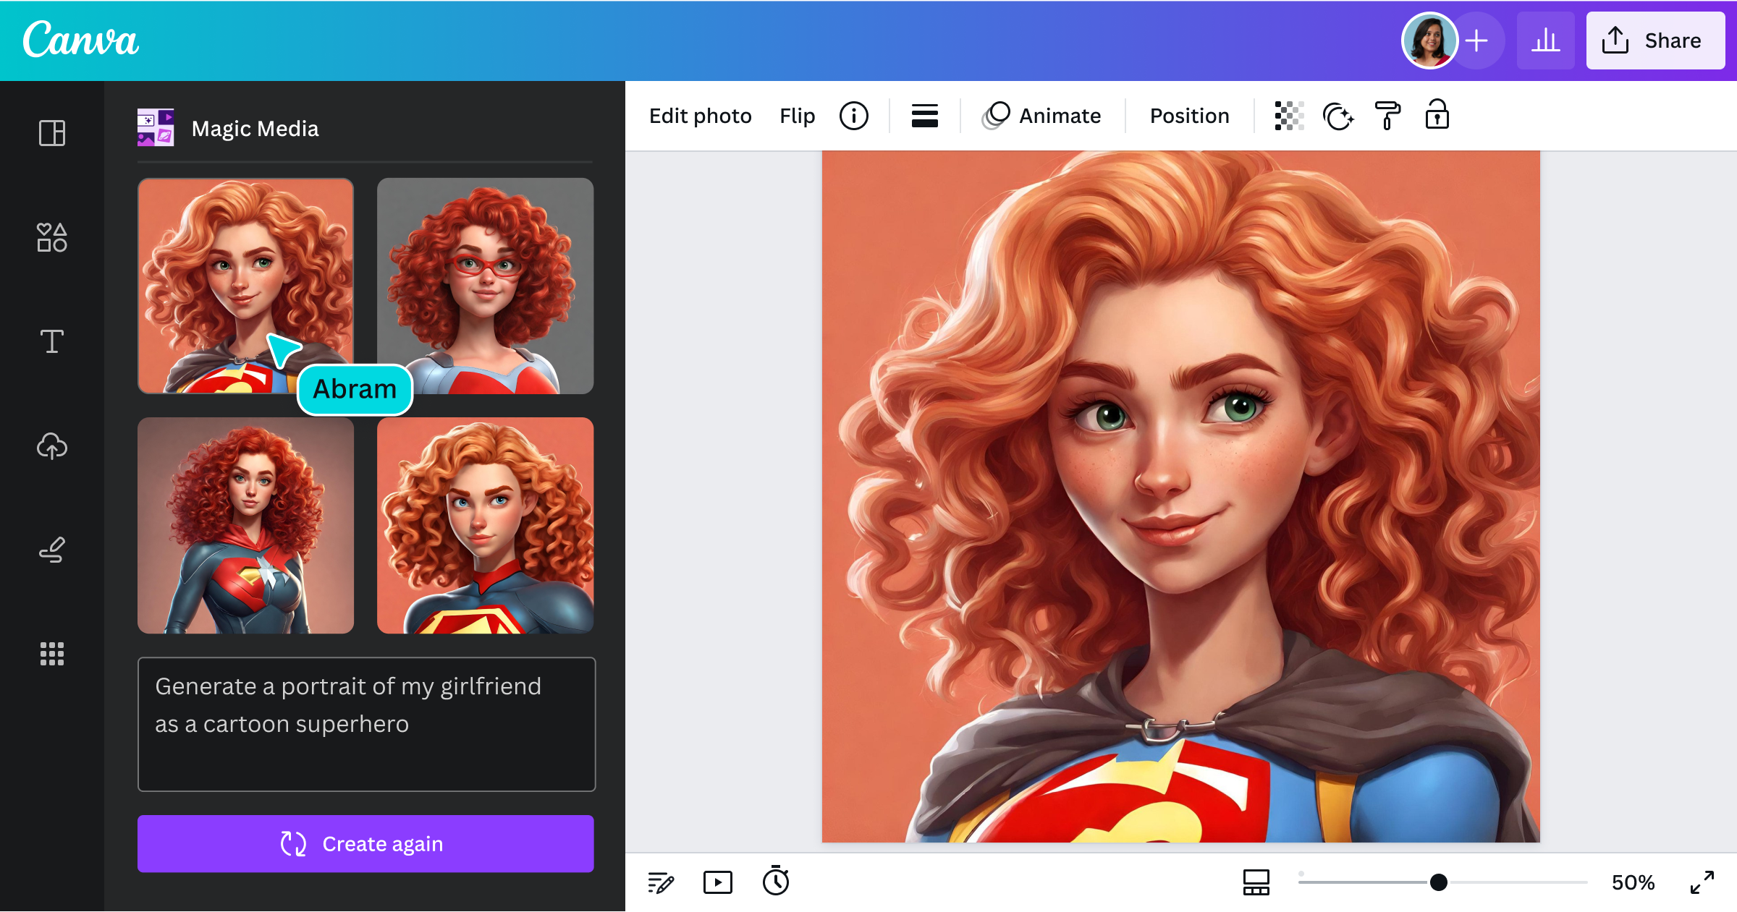Show image info with the i icon
The image size is (1737, 912).
click(854, 115)
